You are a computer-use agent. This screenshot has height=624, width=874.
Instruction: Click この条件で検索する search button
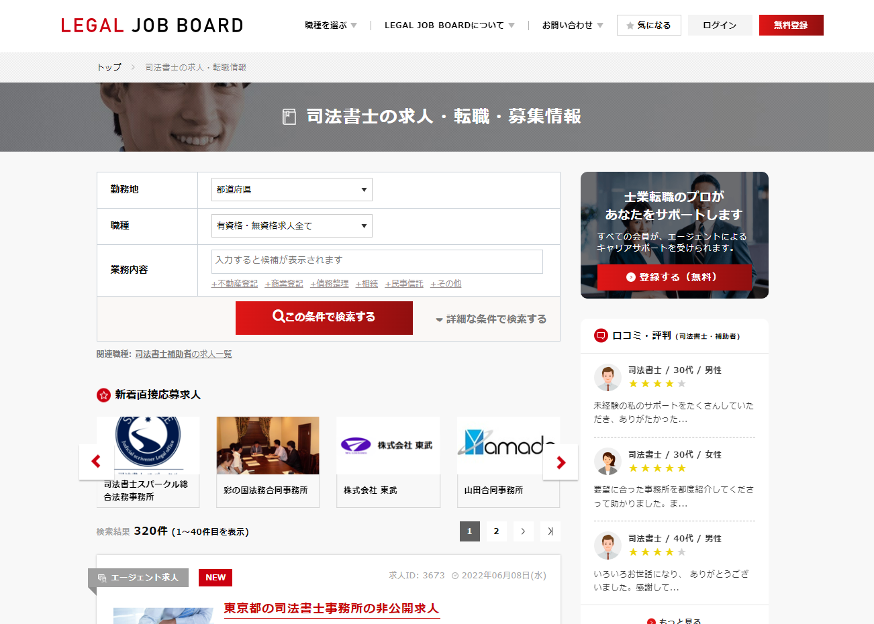tap(324, 318)
